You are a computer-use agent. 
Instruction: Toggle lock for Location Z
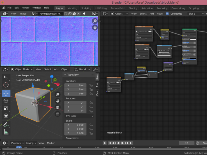tap(91, 94)
